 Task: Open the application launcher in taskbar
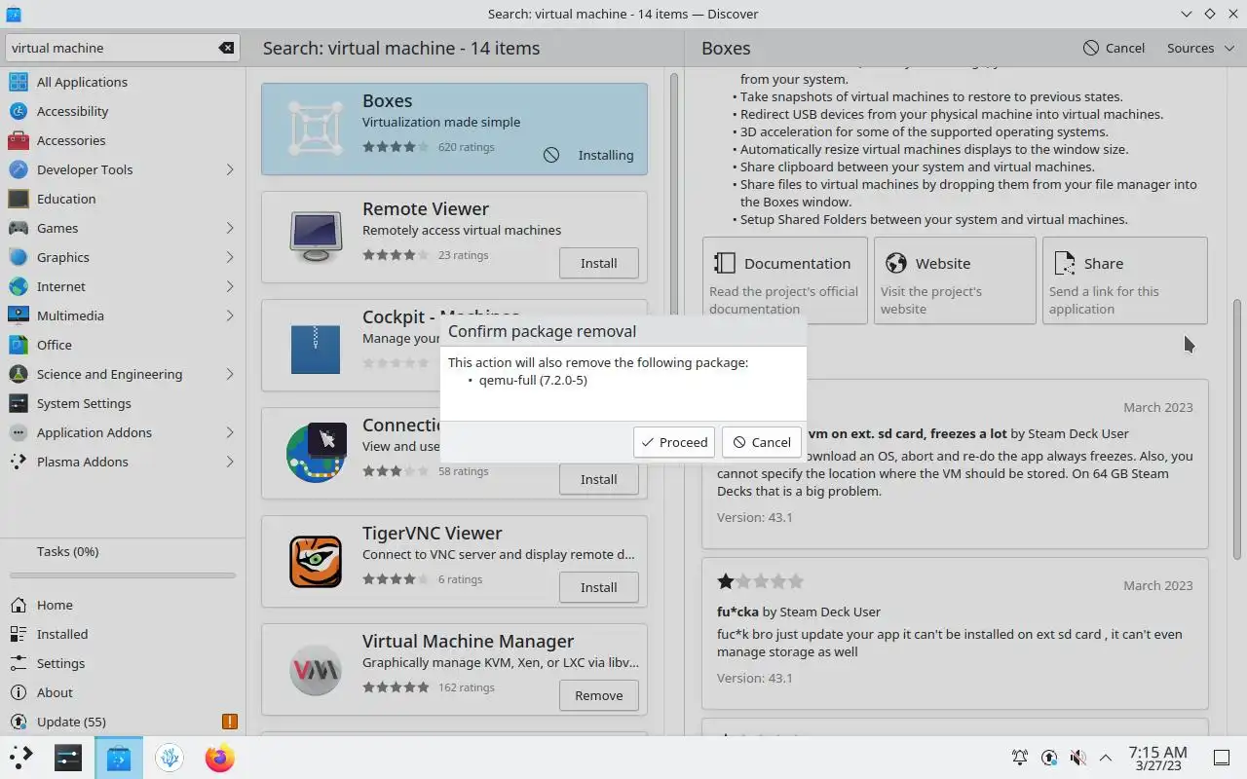point(20,757)
